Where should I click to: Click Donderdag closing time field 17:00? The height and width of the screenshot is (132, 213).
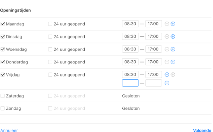pyautogui.click(x=153, y=62)
